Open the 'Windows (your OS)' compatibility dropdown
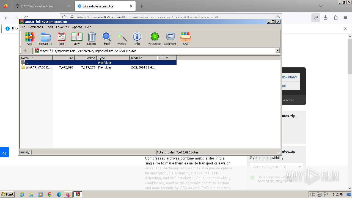 276,167
